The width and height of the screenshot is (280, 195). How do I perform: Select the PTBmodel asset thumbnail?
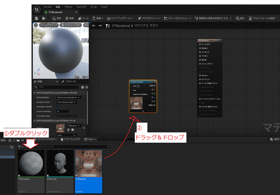(60, 164)
